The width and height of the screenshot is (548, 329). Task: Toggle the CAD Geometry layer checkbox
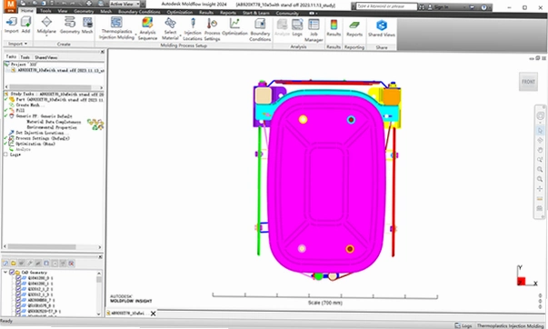tap(12, 272)
